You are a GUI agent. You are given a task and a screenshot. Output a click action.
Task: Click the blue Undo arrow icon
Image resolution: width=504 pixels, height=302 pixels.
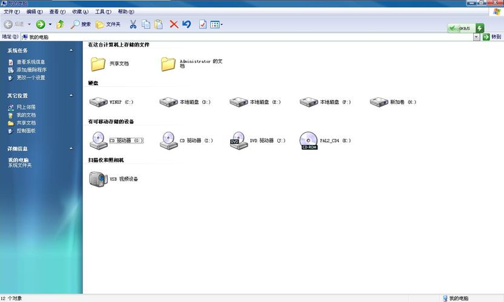click(x=187, y=24)
